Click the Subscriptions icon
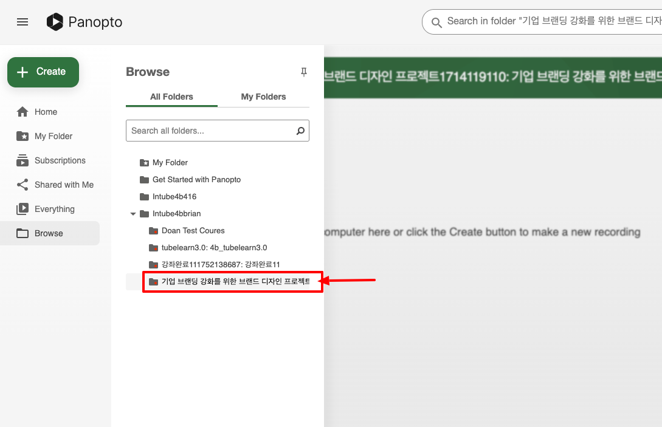This screenshot has height=427, width=662. tap(22, 160)
